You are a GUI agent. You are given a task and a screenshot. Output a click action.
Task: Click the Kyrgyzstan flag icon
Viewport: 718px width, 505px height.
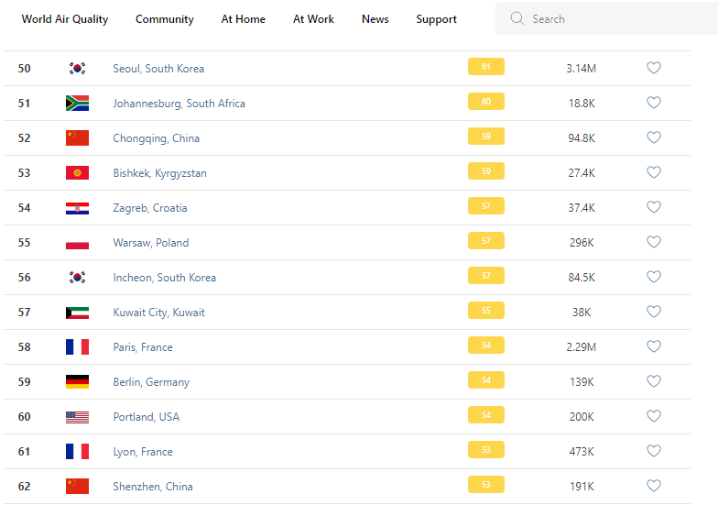[x=77, y=173]
